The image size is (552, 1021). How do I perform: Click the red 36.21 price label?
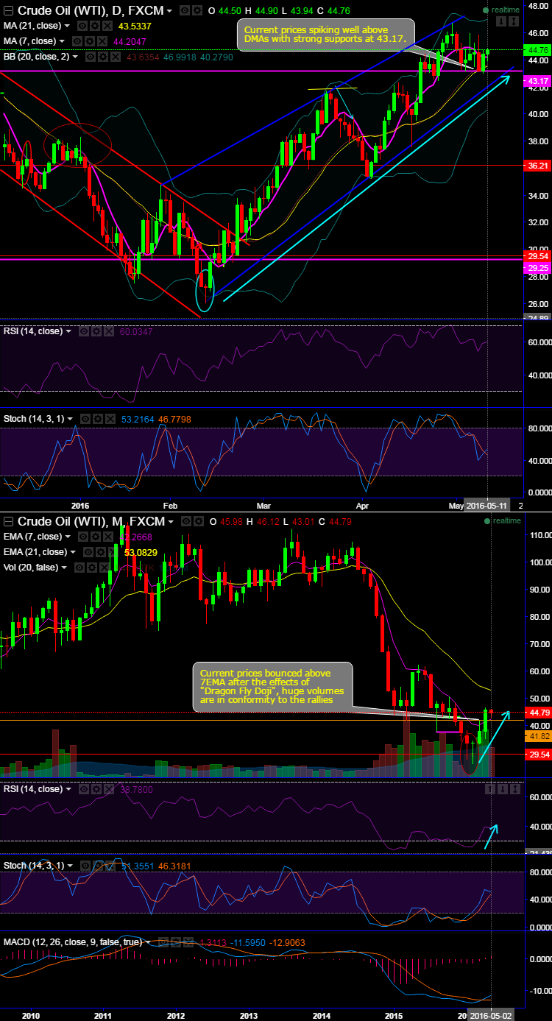[537, 166]
